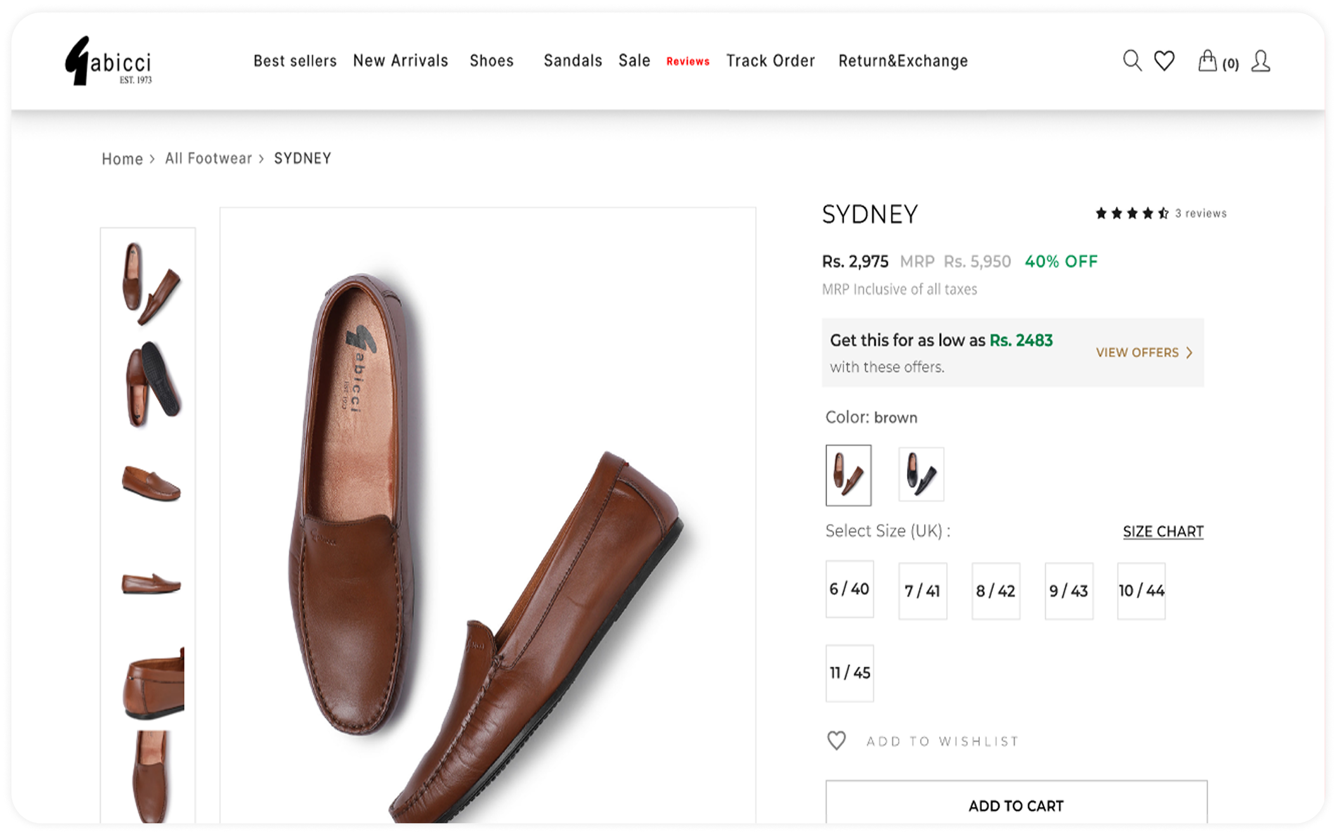Go to All Footwear breadcrumb
Screen dimensions: 1335x832
[x=209, y=158]
